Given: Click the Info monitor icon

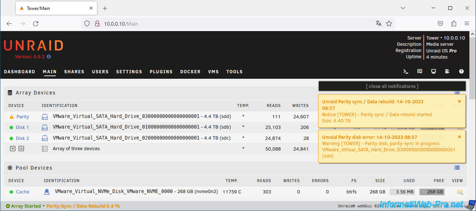Looking at the screenshot, I should [x=434, y=71].
